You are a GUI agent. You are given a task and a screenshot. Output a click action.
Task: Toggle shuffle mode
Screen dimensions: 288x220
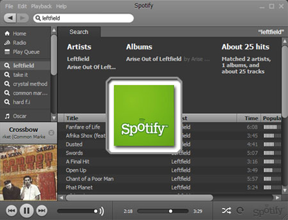tap(226, 211)
